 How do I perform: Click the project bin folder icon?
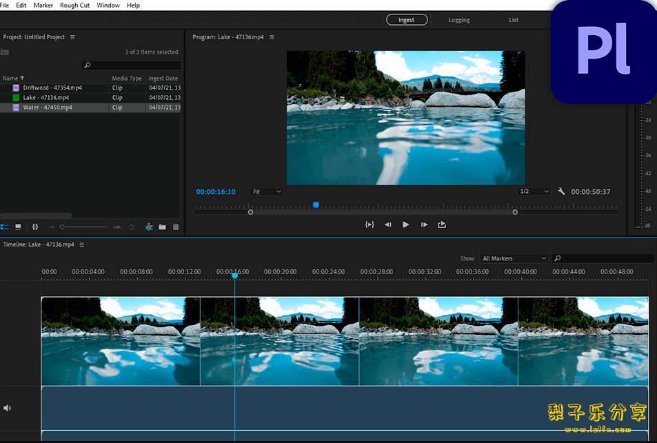(5, 52)
